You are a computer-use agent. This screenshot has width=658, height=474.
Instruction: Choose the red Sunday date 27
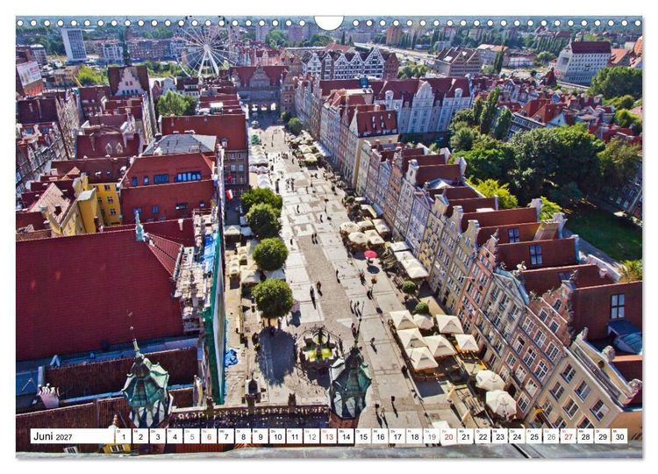pos(569,436)
